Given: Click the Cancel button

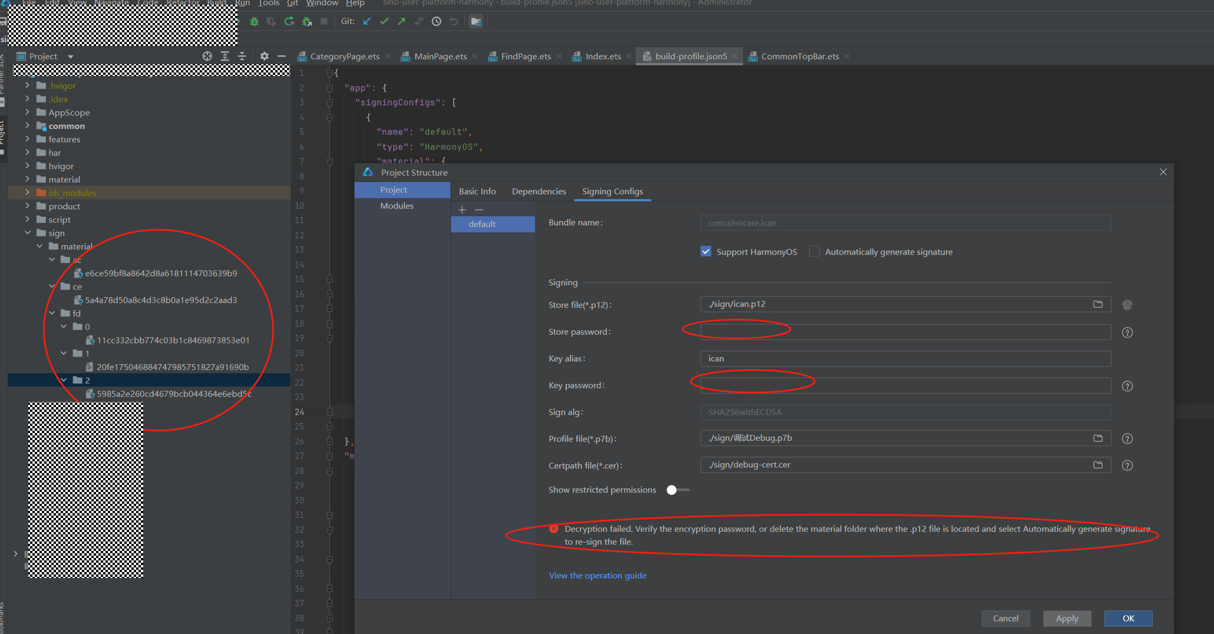Looking at the screenshot, I should point(1005,619).
